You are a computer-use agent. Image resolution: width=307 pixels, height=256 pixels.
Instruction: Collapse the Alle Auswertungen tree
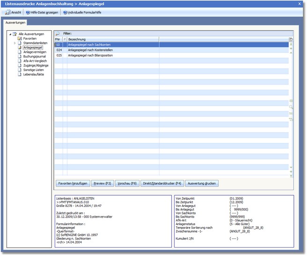click(10, 34)
